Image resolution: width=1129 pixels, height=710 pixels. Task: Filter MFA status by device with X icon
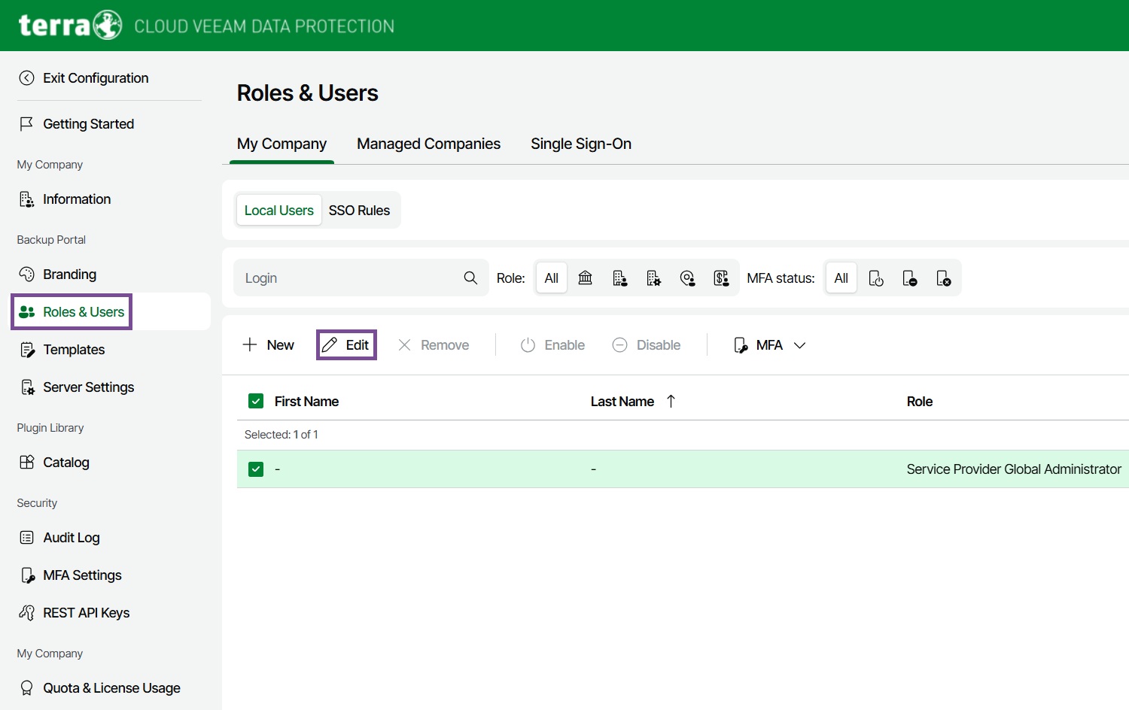point(943,278)
